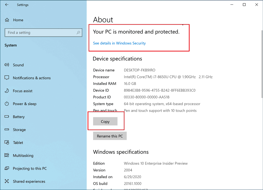Maximize the Settings window
The height and width of the screenshot is (190, 263).
(244, 5)
